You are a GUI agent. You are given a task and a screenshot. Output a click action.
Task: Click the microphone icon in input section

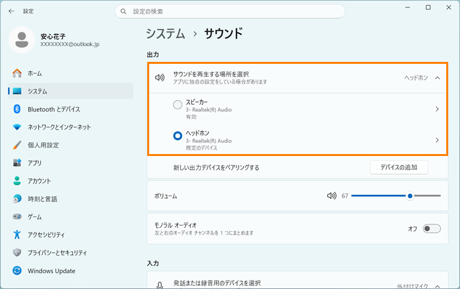[160, 285]
